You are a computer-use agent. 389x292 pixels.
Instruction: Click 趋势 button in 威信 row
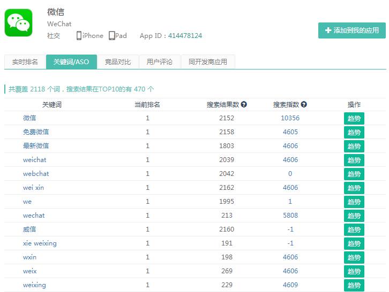point(354,229)
